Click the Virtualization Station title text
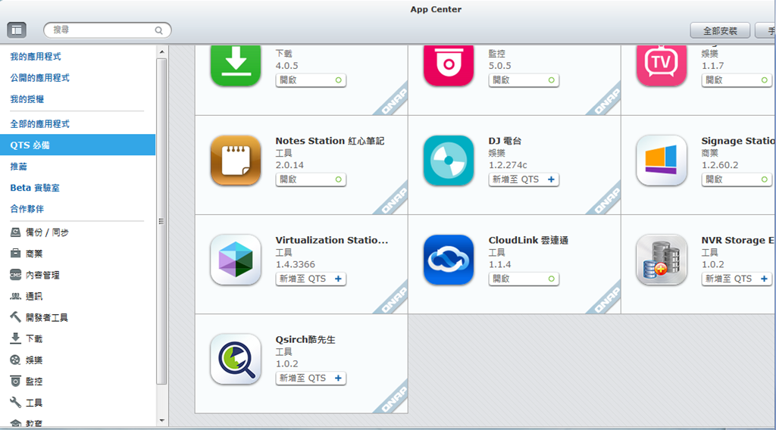The image size is (776, 430). (x=332, y=240)
